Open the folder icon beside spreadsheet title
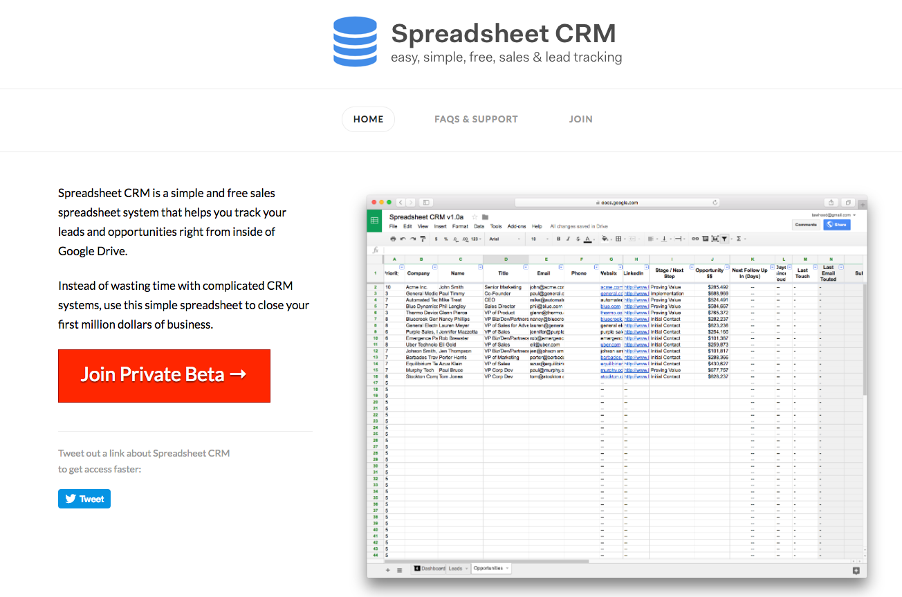 [485, 217]
